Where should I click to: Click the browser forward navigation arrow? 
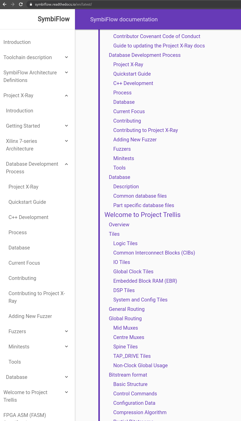point(12,4)
